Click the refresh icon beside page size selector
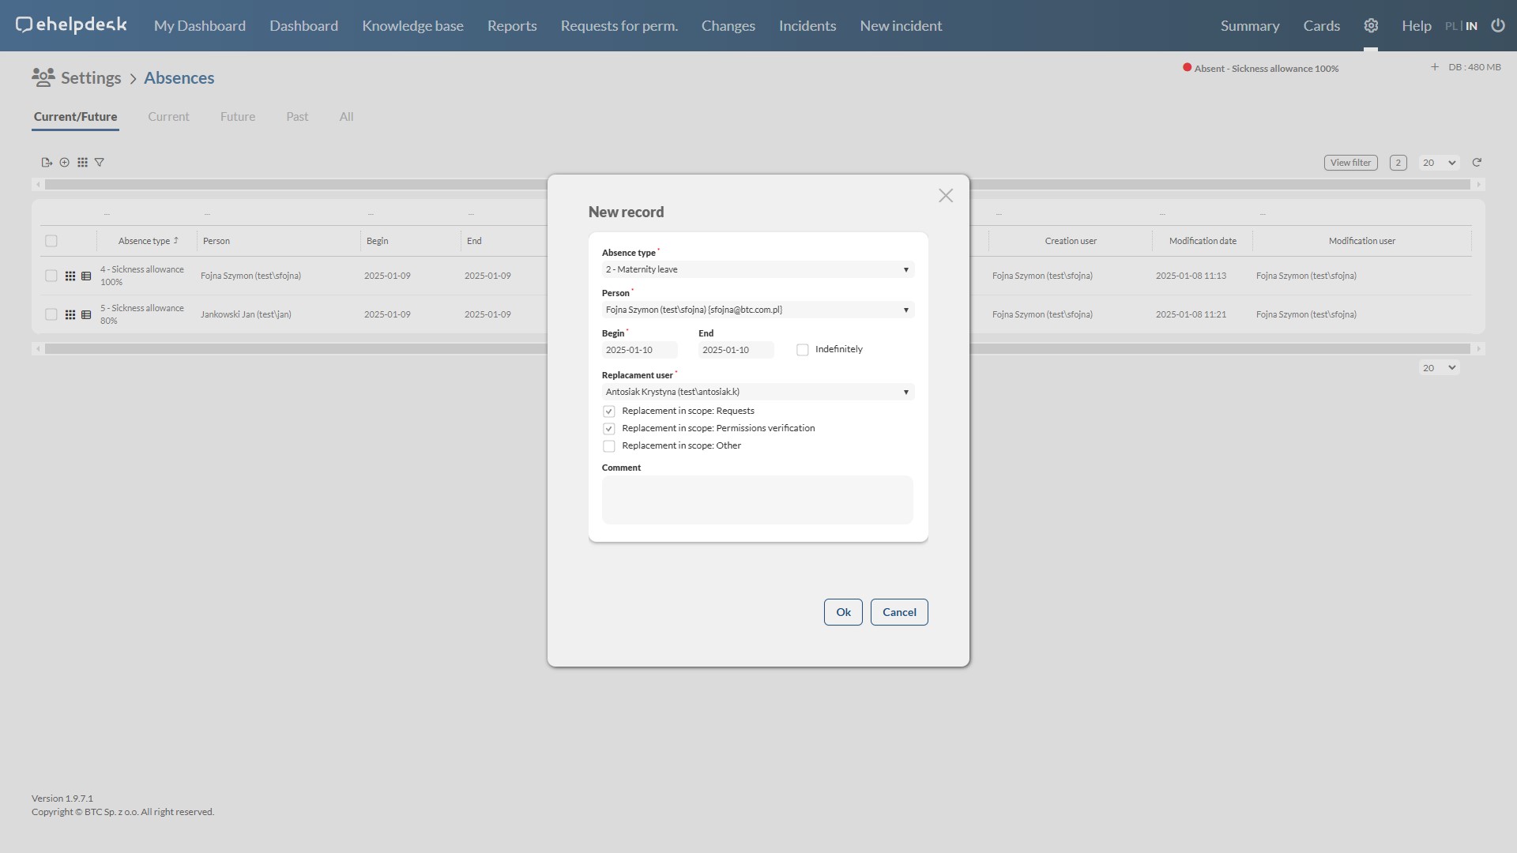The width and height of the screenshot is (1517, 853). [1477, 163]
